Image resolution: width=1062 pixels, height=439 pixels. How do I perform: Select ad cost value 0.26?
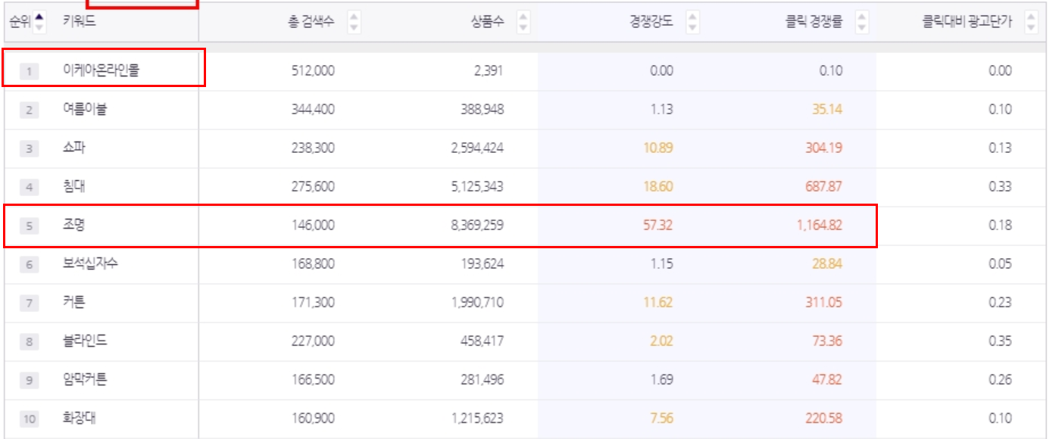1000,380
